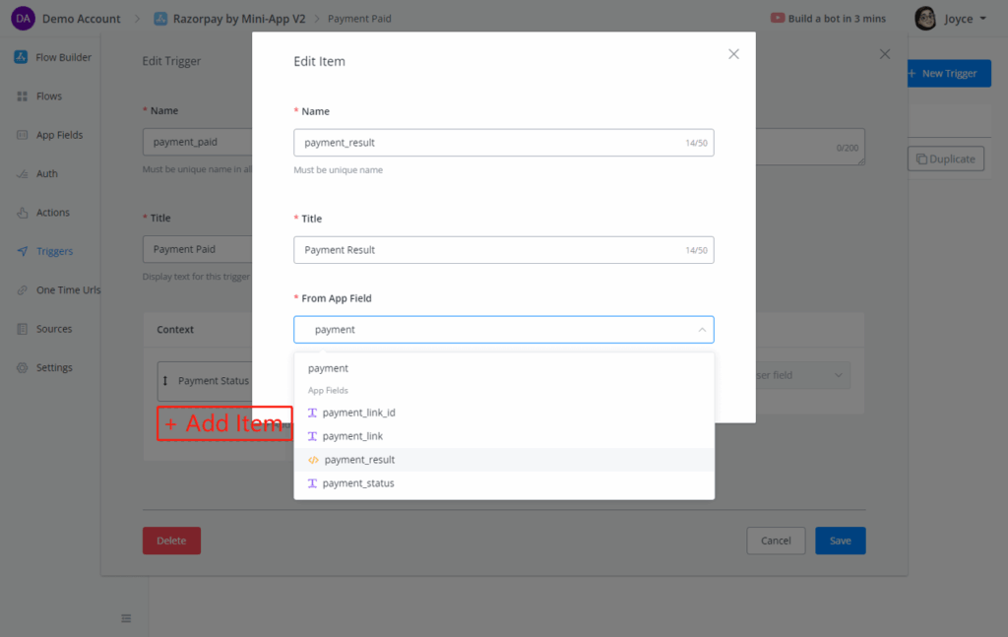Open the Triggers sidebar tab
The height and width of the screenshot is (637, 1008).
pyautogui.click(x=54, y=251)
